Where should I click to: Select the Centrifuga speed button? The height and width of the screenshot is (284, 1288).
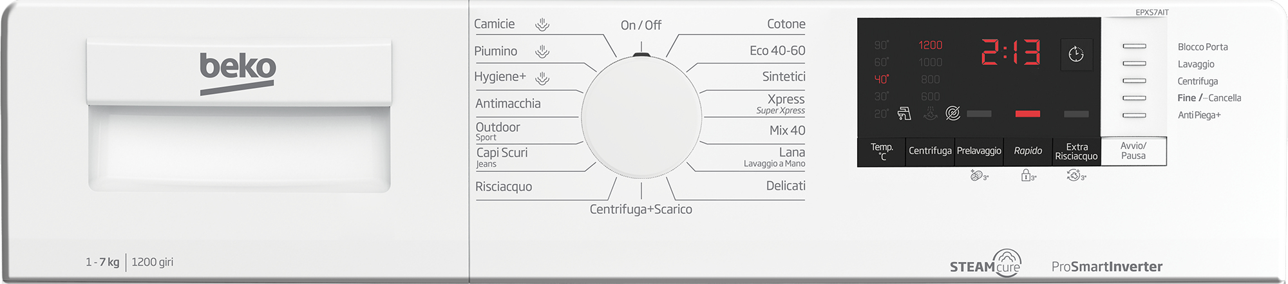tap(930, 151)
